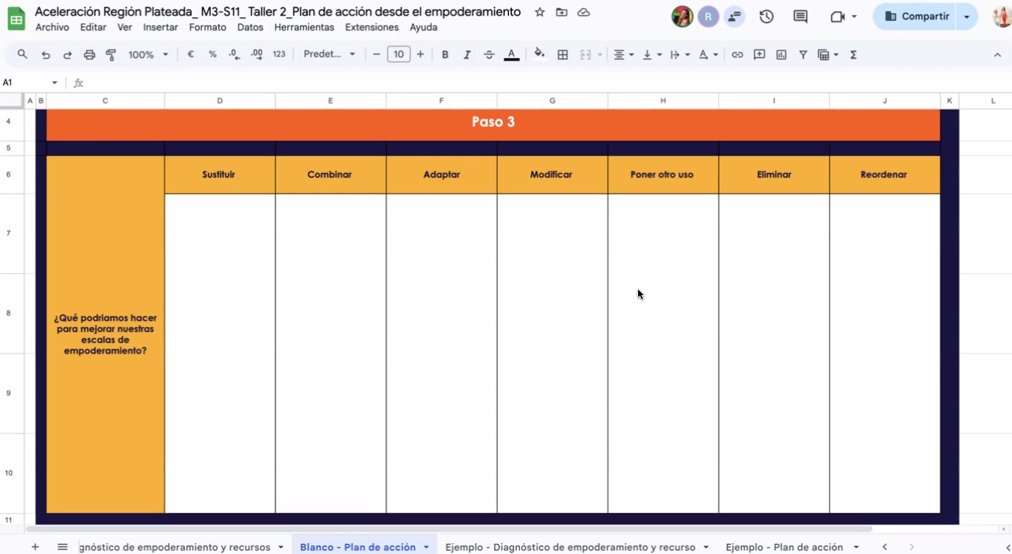This screenshot has height=554, width=1012.
Task: Toggle bold formatting
Action: point(445,55)
